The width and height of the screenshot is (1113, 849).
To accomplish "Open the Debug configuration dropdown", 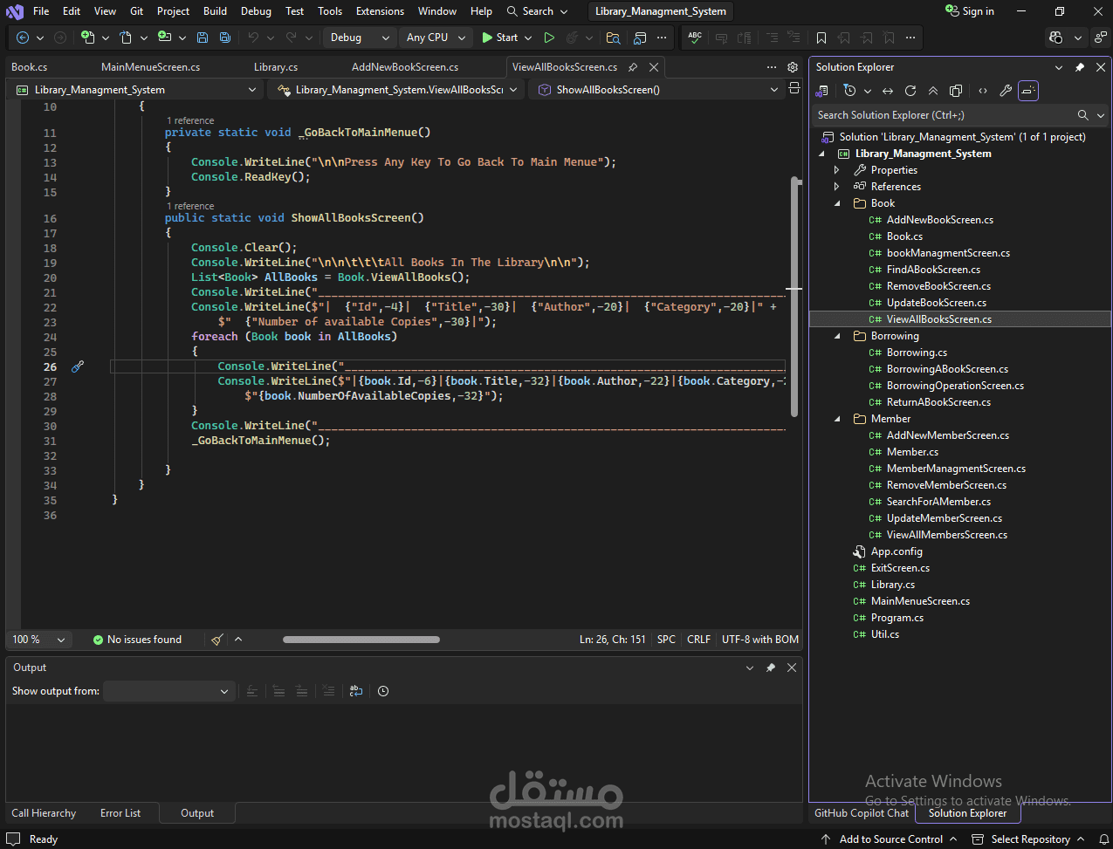I will coord(360,38).
